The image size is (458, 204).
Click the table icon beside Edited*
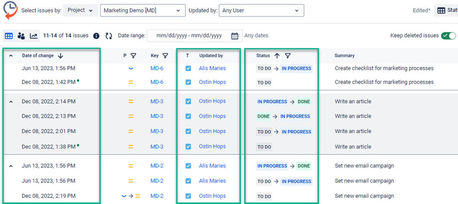click(x=441, y=11)
